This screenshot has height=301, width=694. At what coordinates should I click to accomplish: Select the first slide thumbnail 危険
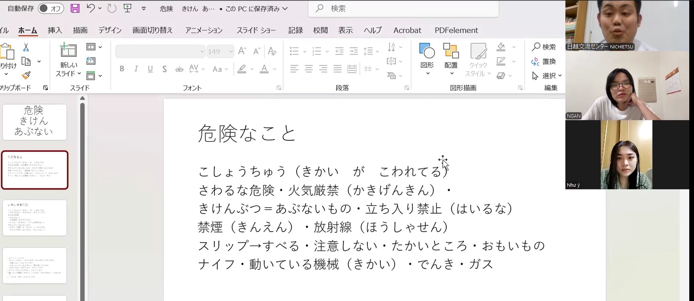[35, 122]
